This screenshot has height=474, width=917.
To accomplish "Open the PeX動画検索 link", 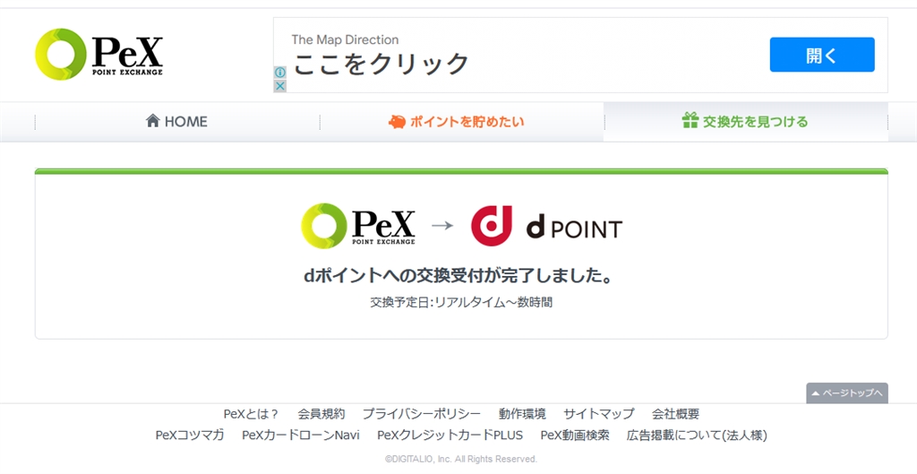I will pos(575,435).
